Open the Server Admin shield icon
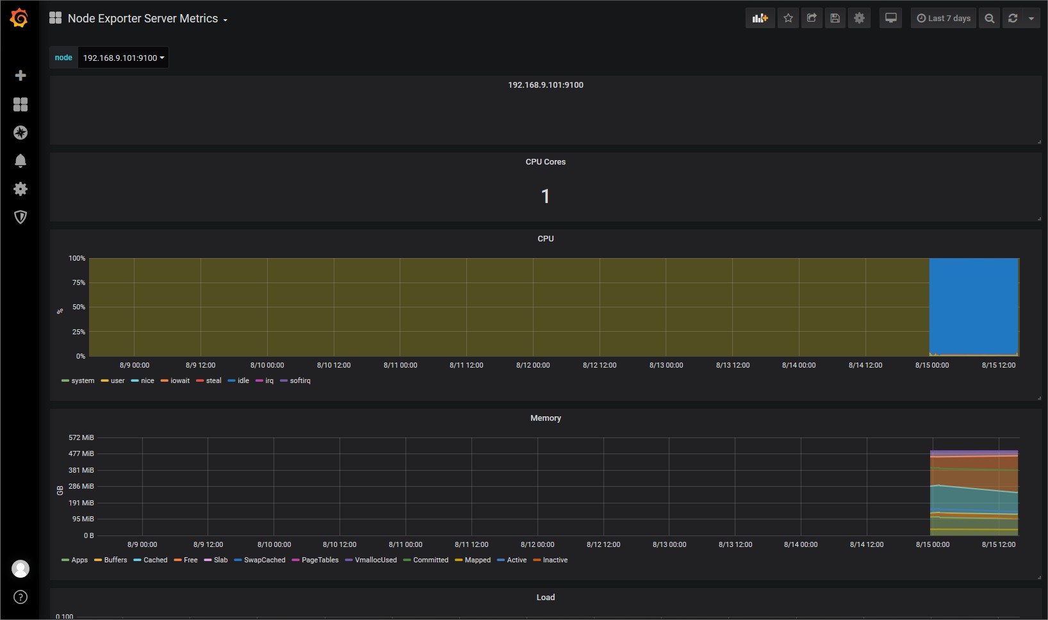 point(20,217)
